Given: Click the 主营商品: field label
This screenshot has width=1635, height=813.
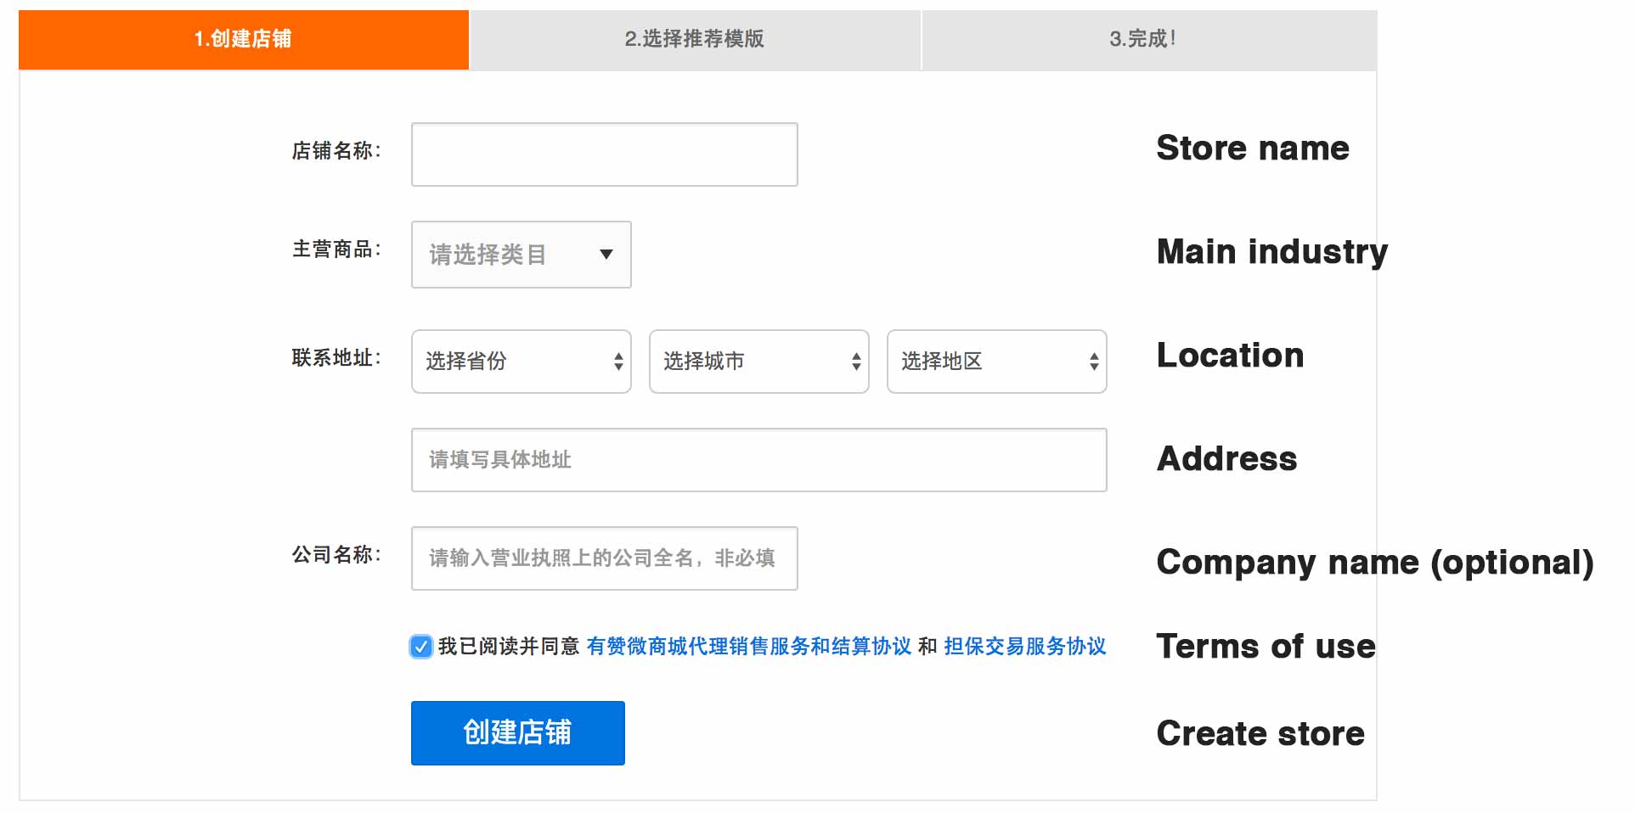Looking at the screenshot, I should [337, 250].
